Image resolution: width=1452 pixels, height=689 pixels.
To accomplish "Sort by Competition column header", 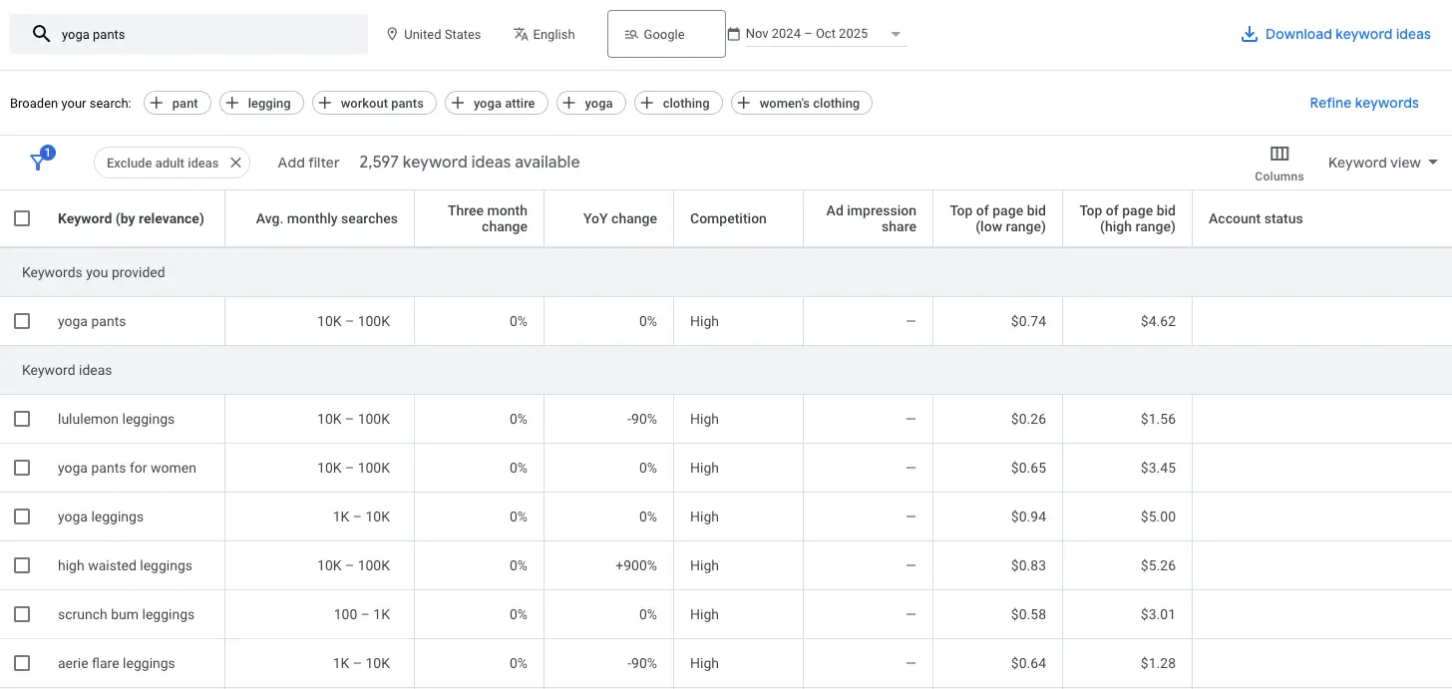I will tap(728, 218).
